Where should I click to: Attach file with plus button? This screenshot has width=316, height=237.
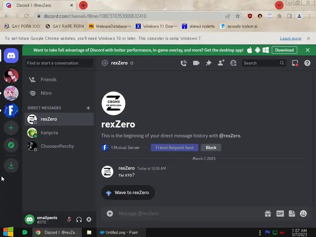tap(110, 214)
